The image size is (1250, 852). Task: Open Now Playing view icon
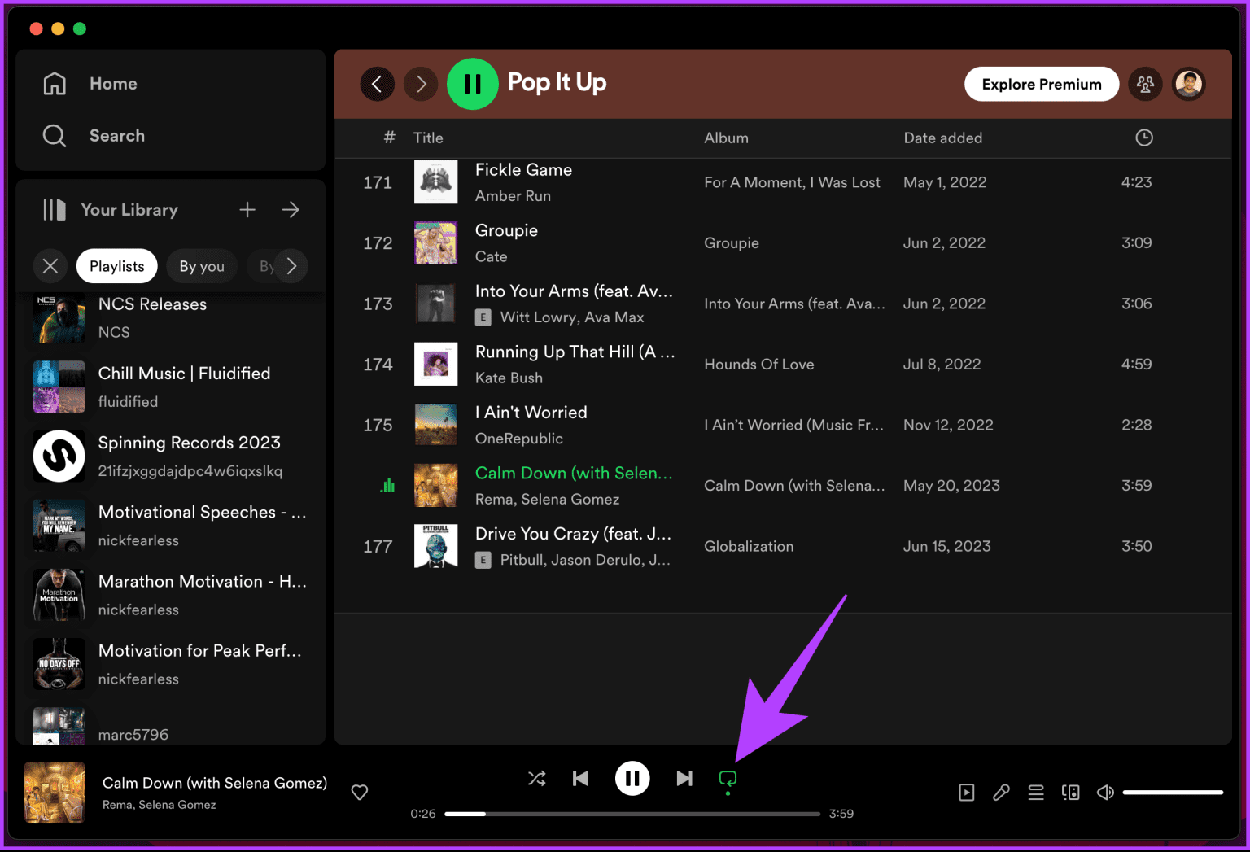[x=967, y=793]
